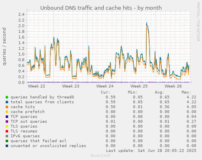
Task: Click TCP out queries Max value 0.27
Action: tap(191, 122)
